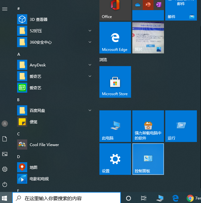The height and width of the screenshot is (203, 201).
Task: Click the letter B section header
Action: click(x=18, y=100)
